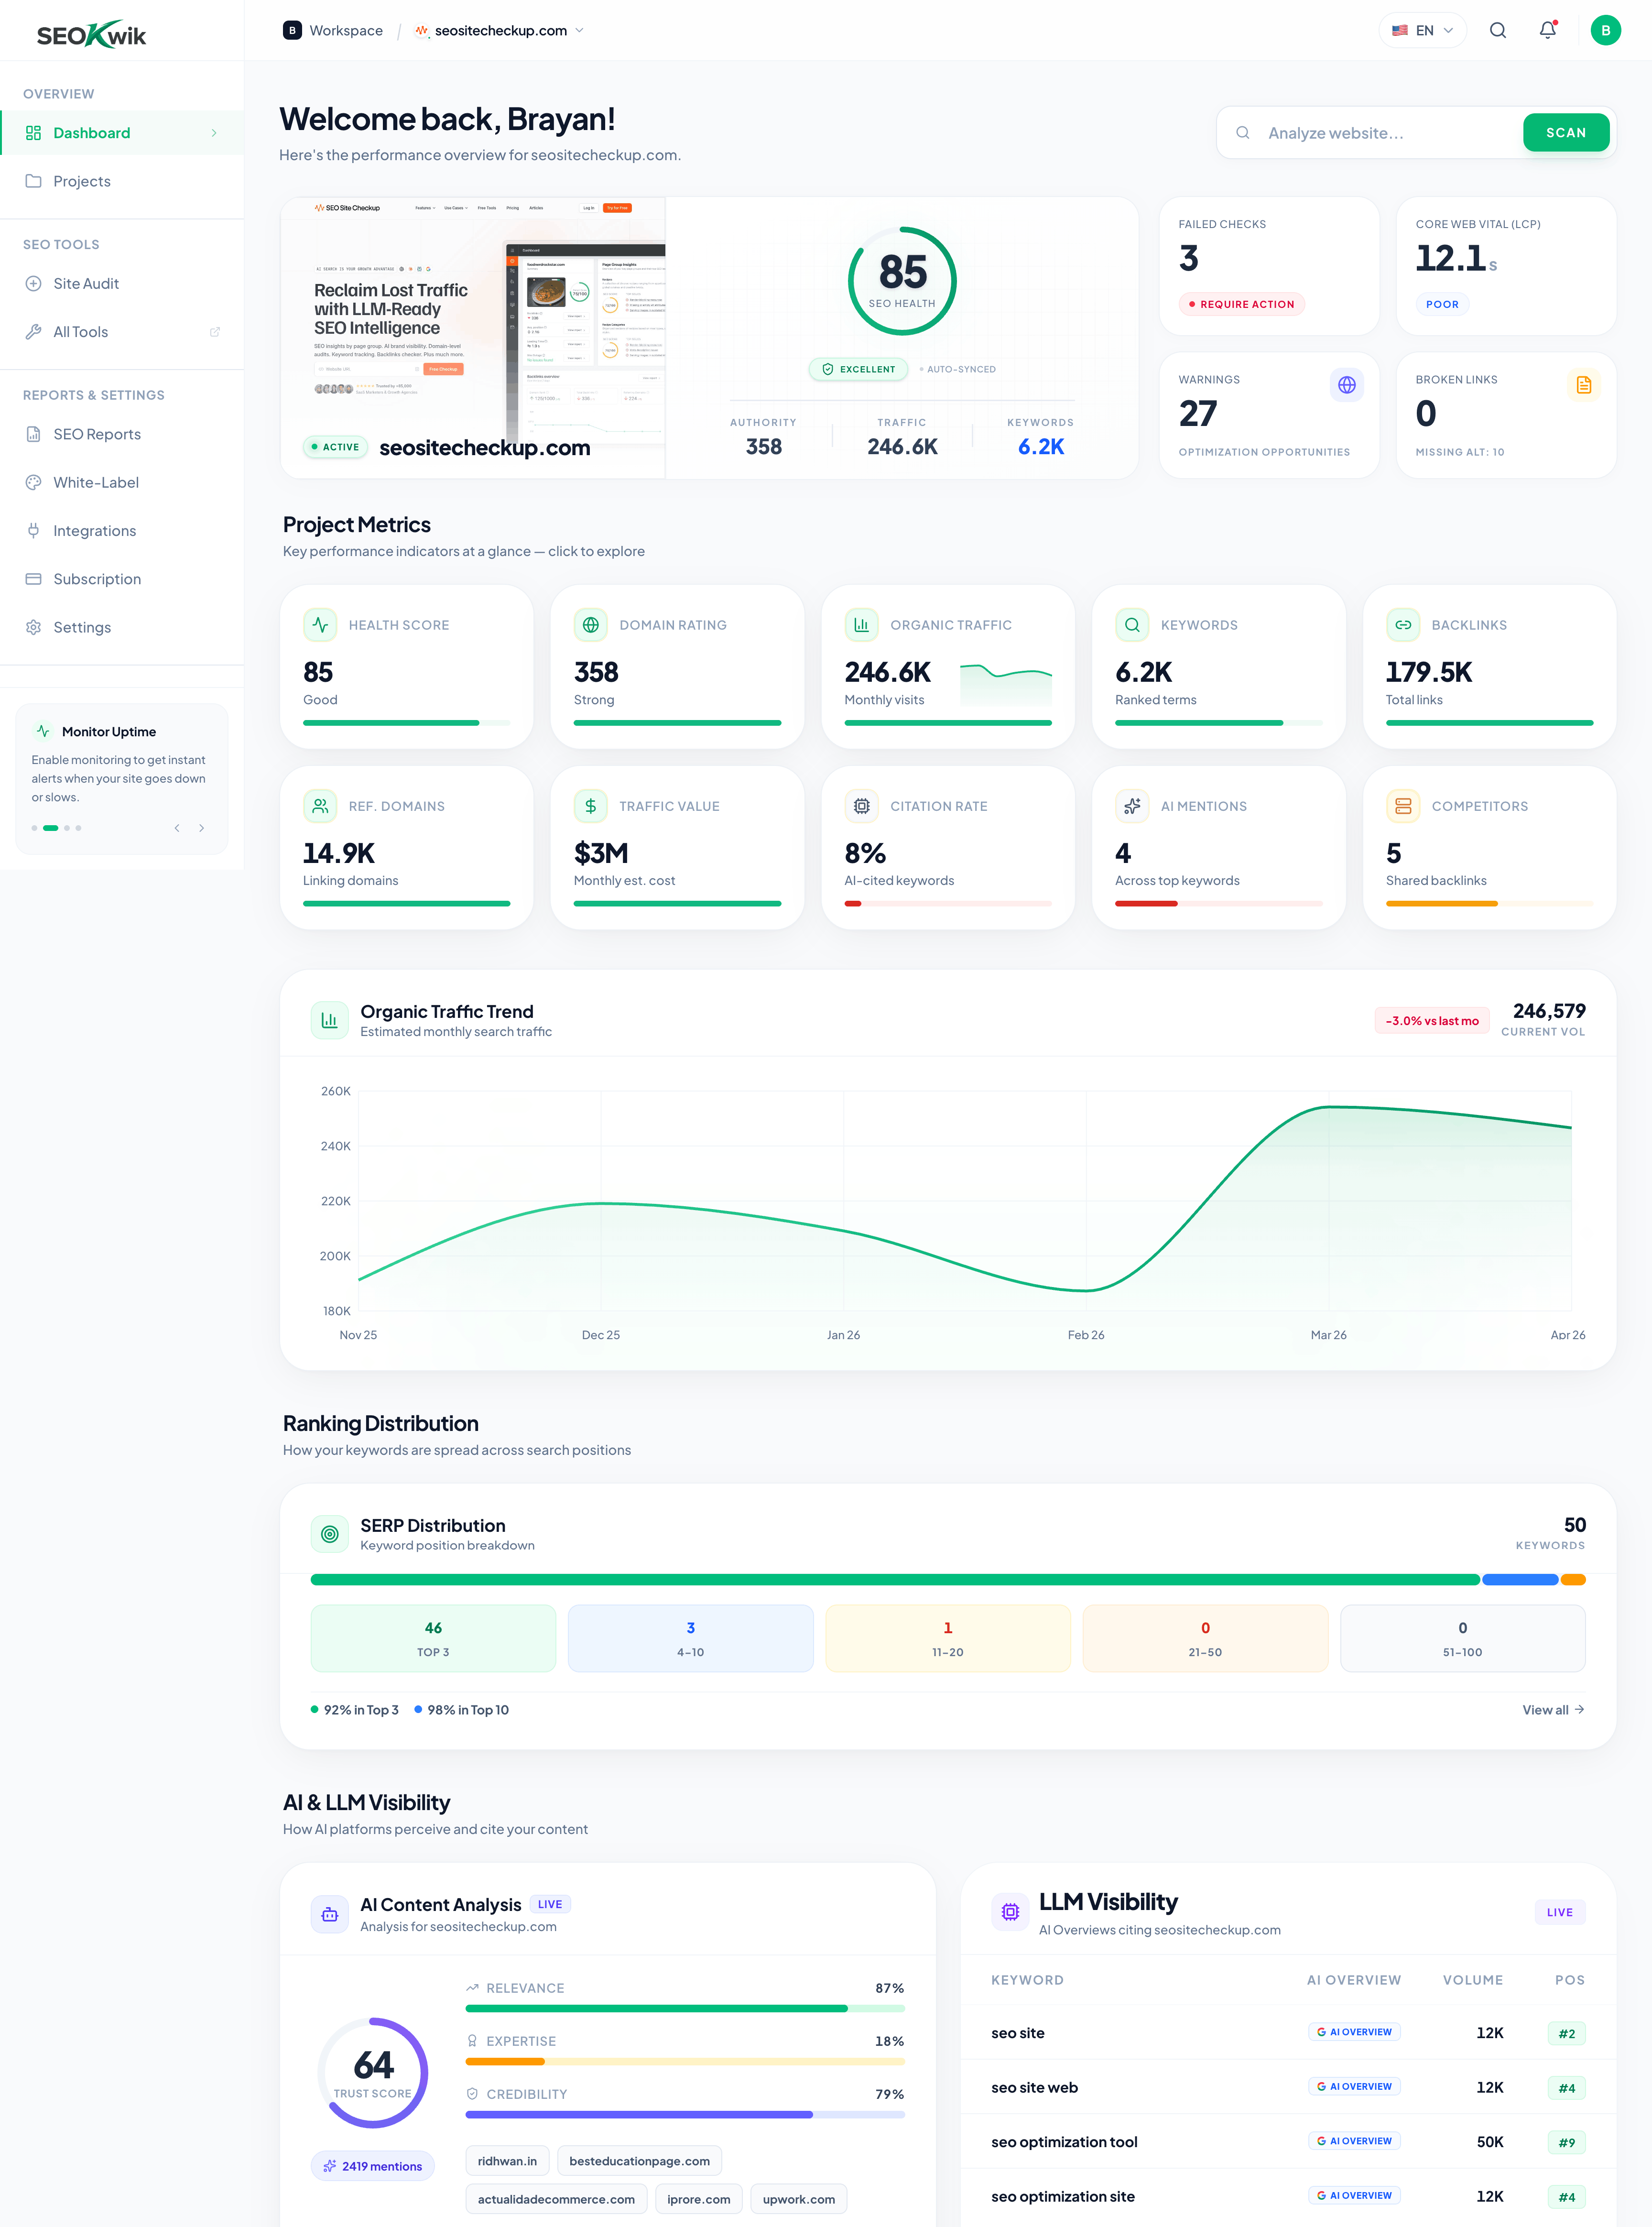Viewport: 1652px width, 2227px height.
Task: Open Dashboard in sidebar
Action: (122, 133)
